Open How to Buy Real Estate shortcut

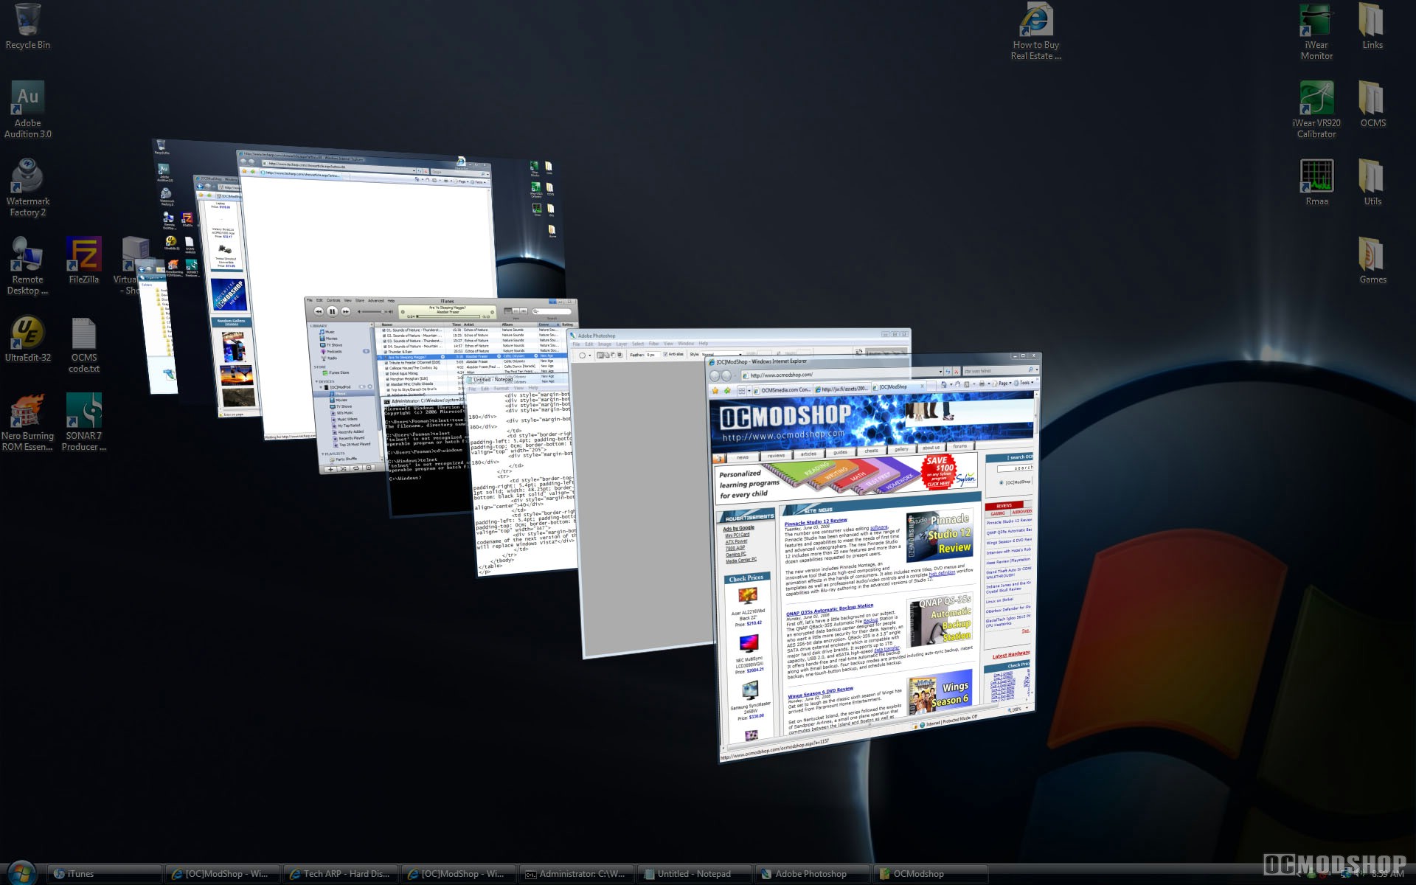point(1035,32)
